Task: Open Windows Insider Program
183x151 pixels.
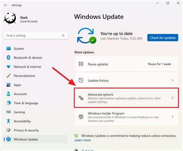Action: 126,117
